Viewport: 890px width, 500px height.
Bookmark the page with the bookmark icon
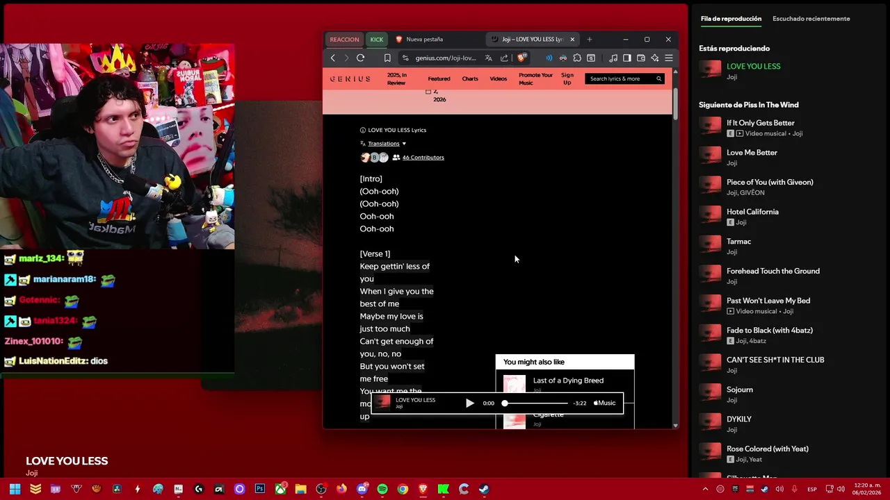click(387, 58)
